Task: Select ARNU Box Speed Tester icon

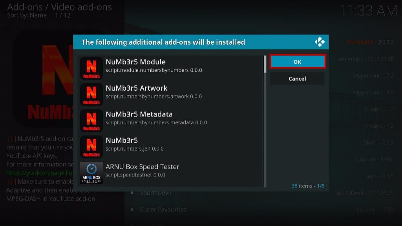Action: pyautogui.click(x=91, y=173)
